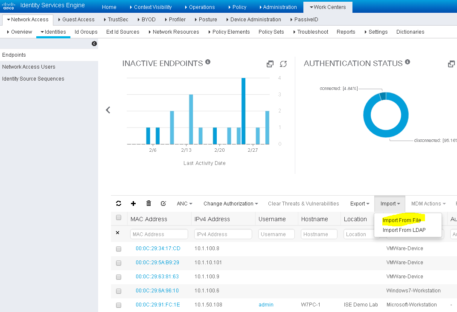Expand Policy Elements submenu

(x=229, y=32)
